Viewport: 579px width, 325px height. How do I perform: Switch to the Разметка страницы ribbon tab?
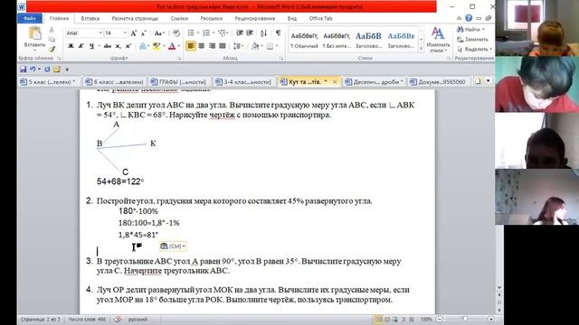tap(135, 18)
